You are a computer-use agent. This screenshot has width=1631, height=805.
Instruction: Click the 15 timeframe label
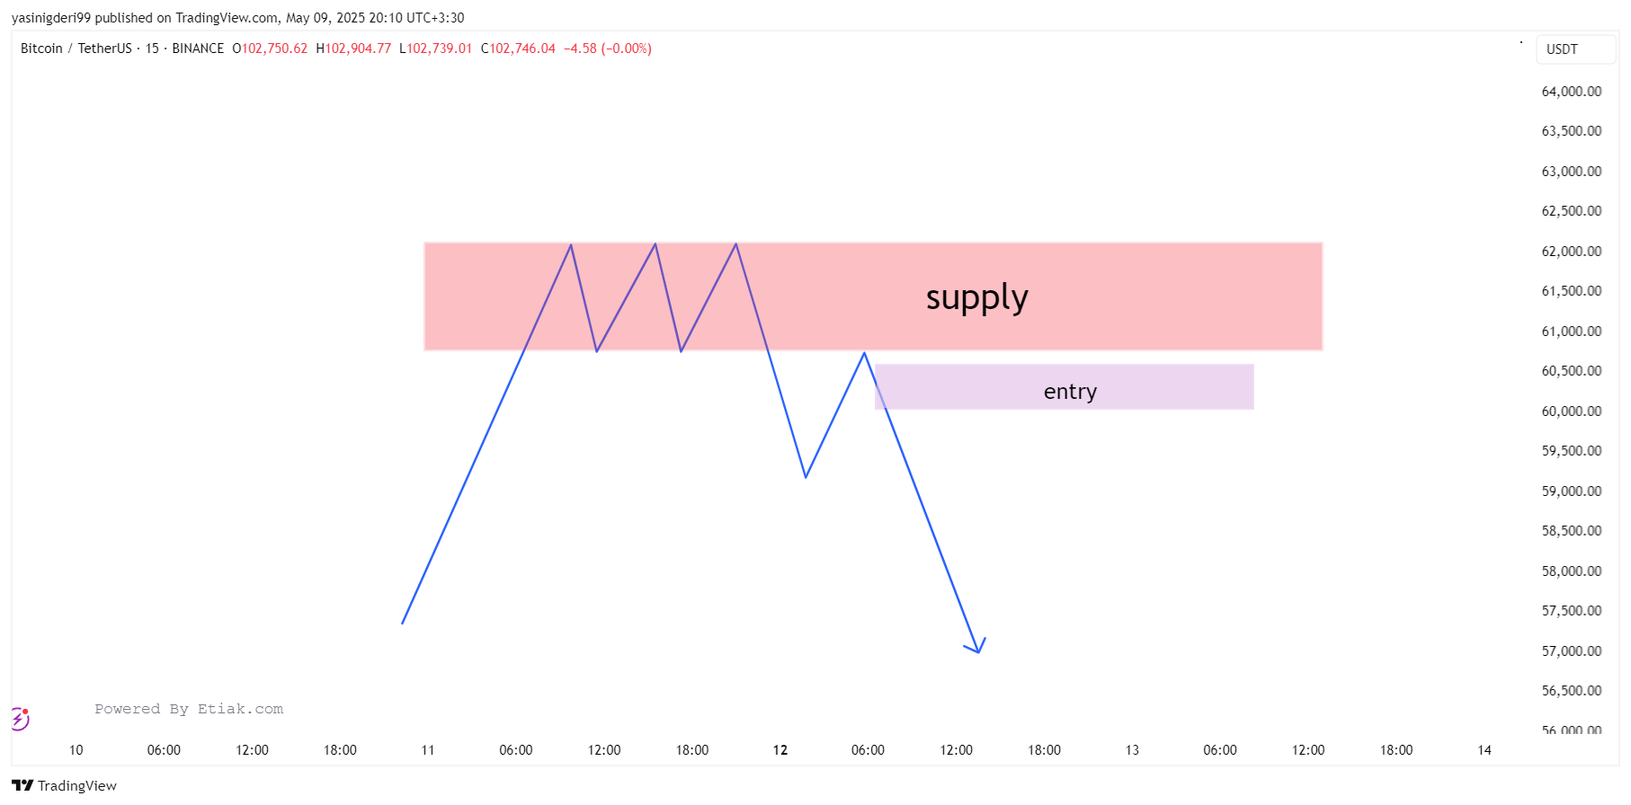tap(152, 49)
